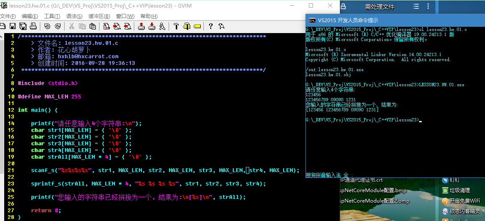This screenshot has height=221, width=485.
Task: Click the Paste clipboard icon
Action: [x=93, y=26]
